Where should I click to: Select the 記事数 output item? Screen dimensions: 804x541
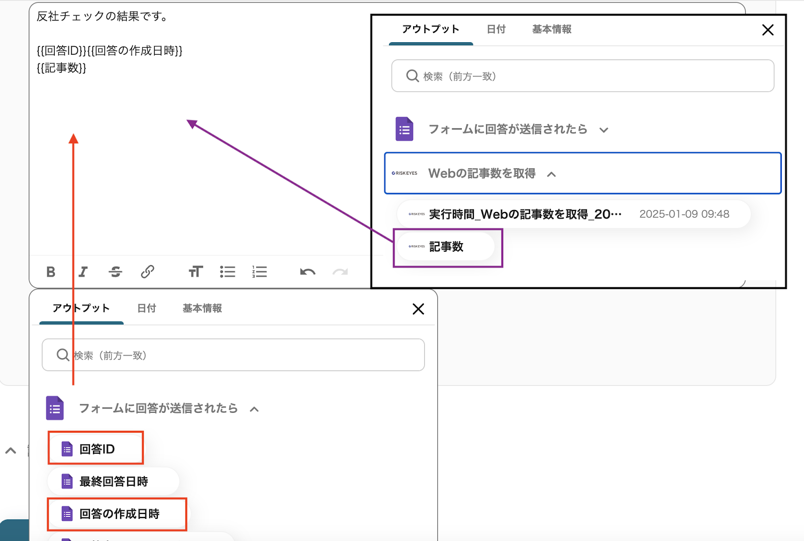pyautogui.click(x=446, y=247)
